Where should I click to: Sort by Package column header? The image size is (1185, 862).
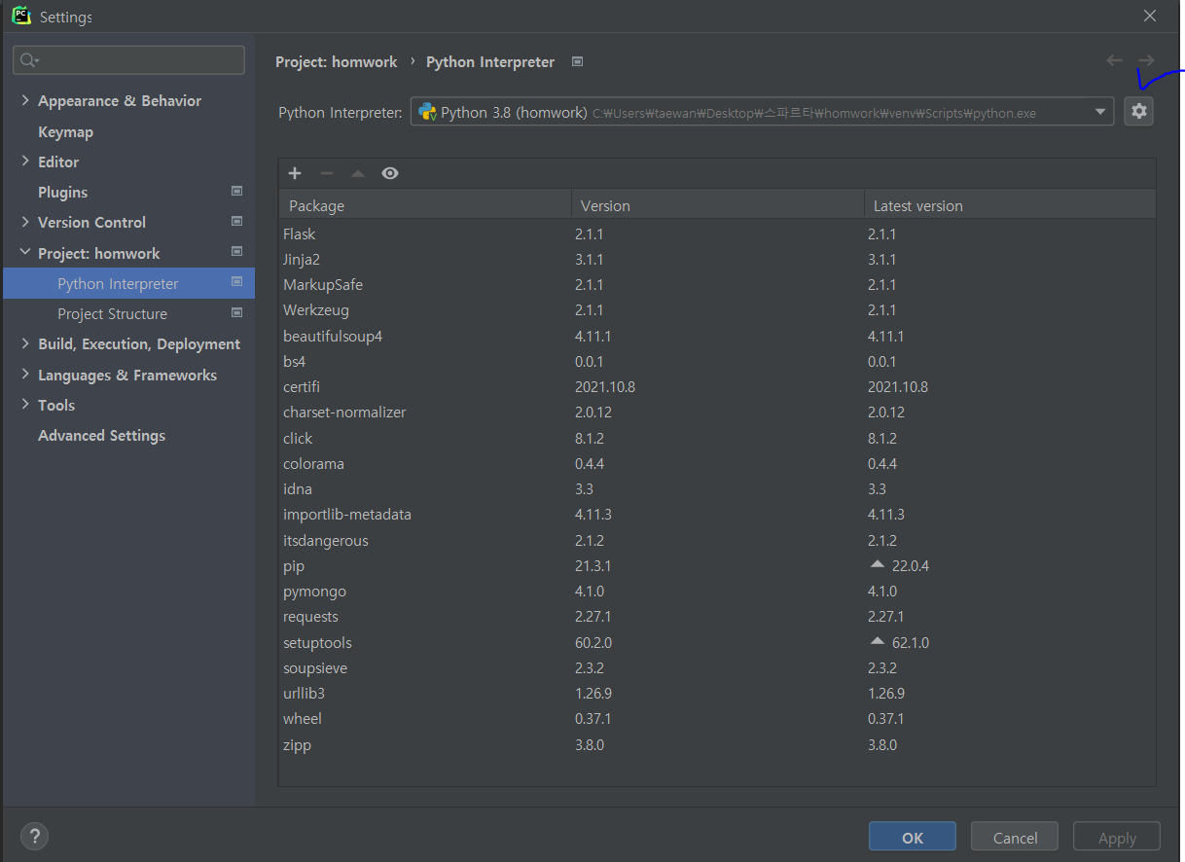click(x=425, y=205)
